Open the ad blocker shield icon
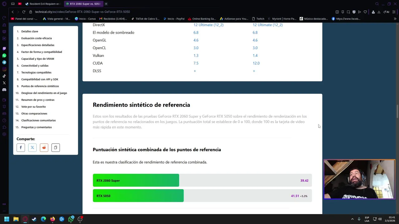 (x=354, y=12)
